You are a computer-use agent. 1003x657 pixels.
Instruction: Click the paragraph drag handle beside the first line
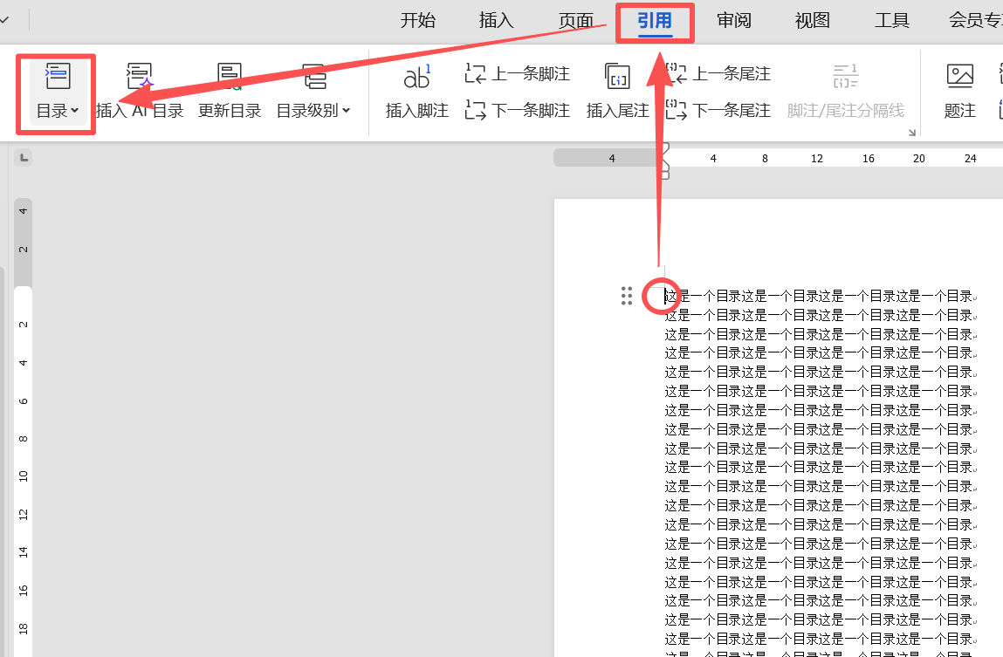pos(627,296)
